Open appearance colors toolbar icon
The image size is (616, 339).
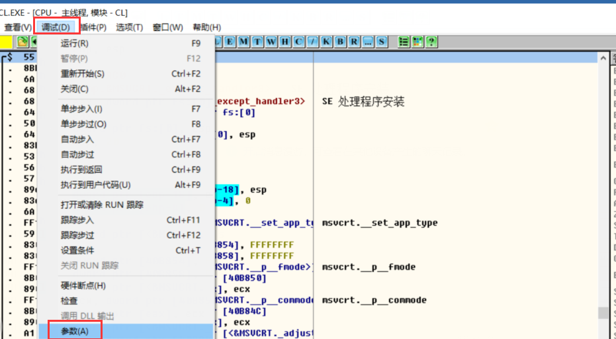(x=418, y=42)
